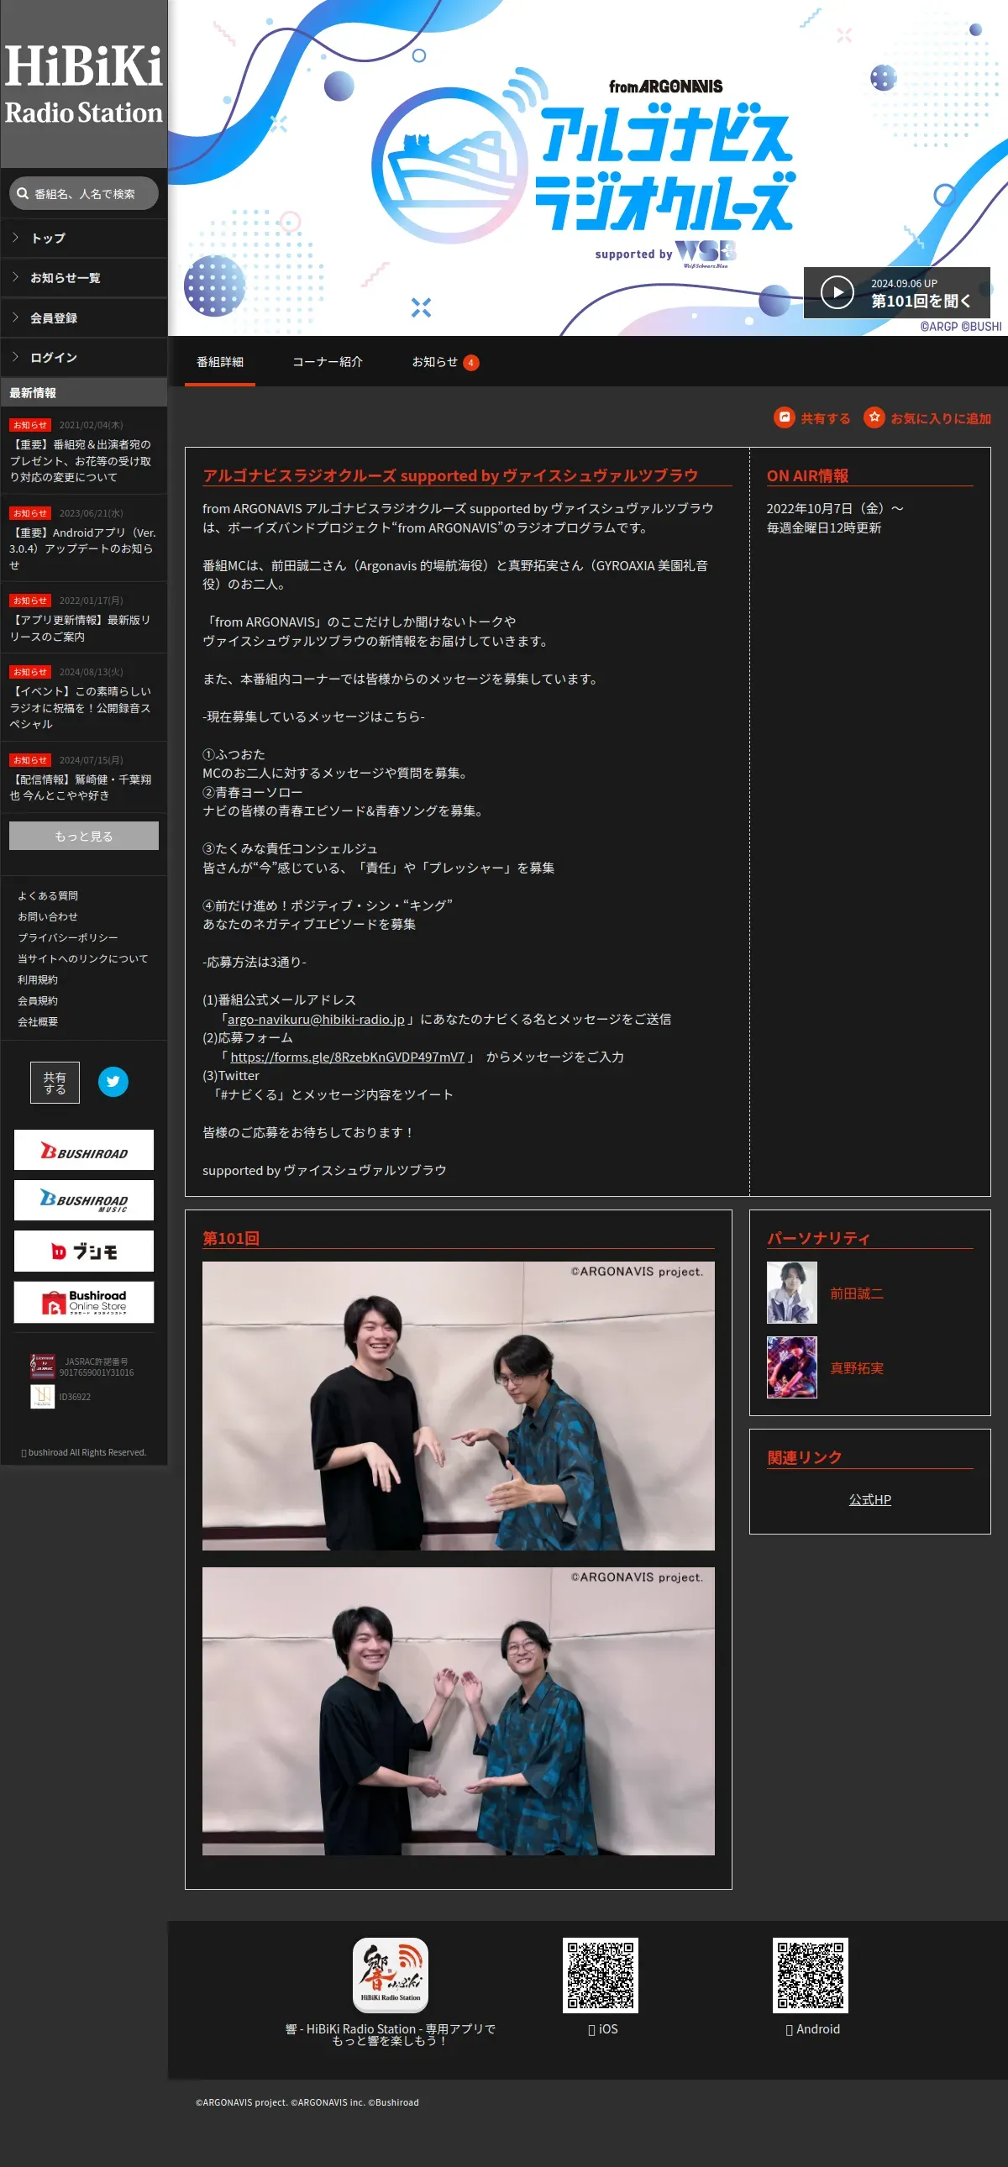Go to トップ in sidebar menu
This screenshot has height=2167, width=1008.
tap(83, 239)
